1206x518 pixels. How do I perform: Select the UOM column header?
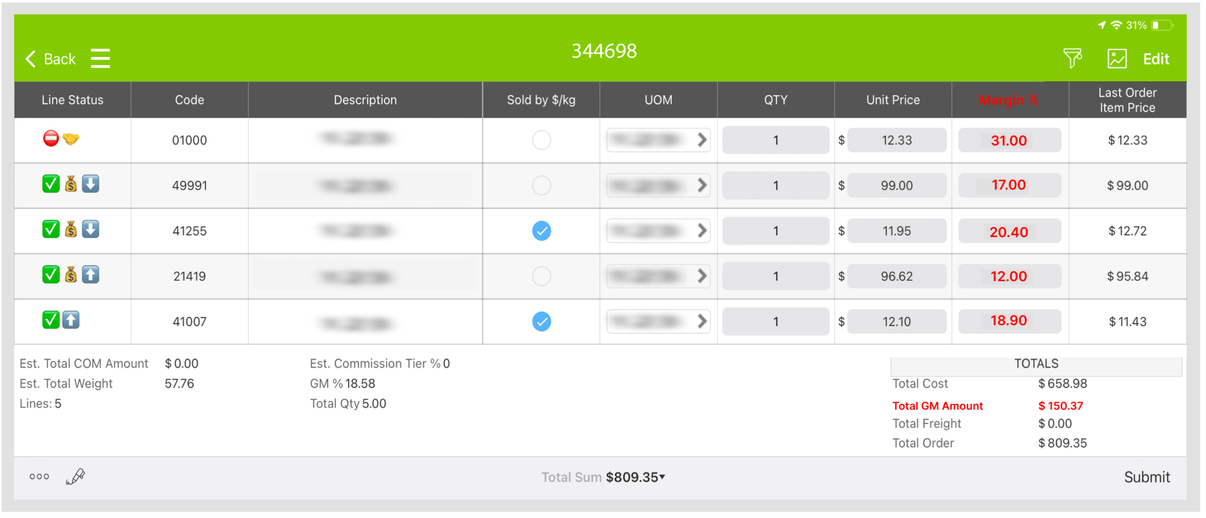(658, 100)
